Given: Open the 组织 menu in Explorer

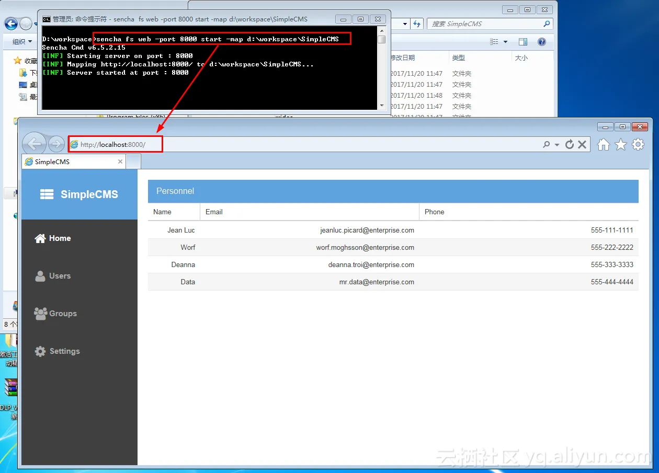Looking at the screenshot, I should click(x=22, y=42).
